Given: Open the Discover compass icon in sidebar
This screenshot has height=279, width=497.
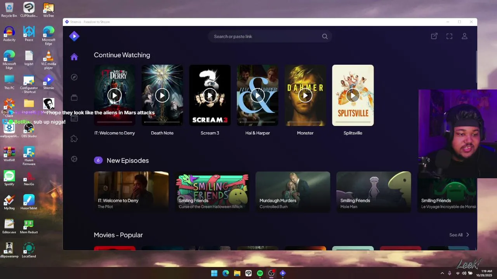Looking at the screenshot, I should point(74,77).
